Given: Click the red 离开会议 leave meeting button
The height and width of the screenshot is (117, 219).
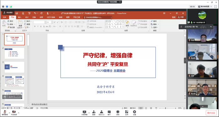Looking at the screenshot, I should coord(211,113).
